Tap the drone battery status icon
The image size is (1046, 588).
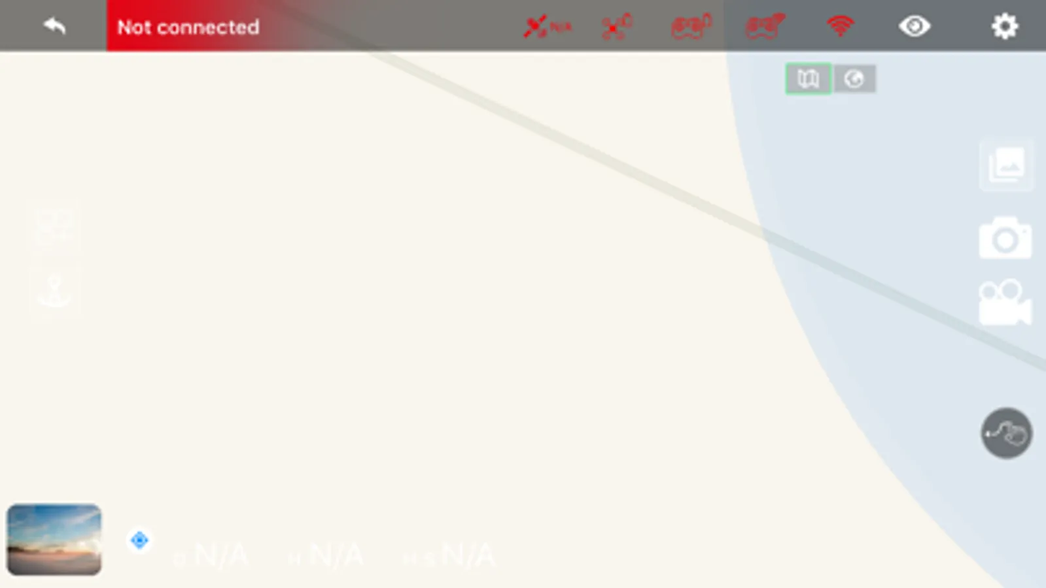pyautogui.click(x=616, y=27)
